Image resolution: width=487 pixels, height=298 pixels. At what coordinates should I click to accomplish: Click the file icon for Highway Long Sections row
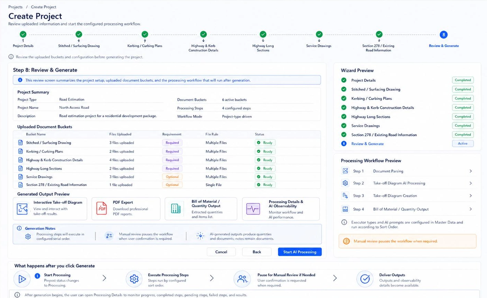(x=20, y=169)
